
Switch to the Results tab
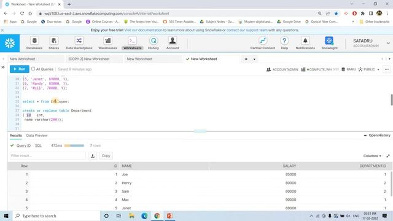click(16, 135)
